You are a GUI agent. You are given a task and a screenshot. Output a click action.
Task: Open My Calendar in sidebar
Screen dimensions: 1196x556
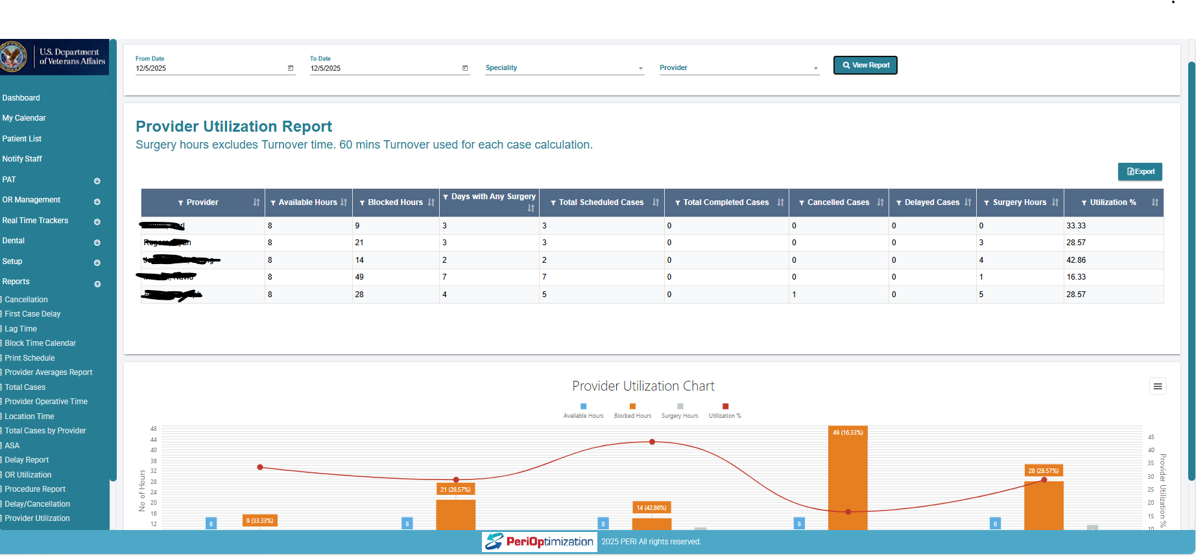(24, 118)
